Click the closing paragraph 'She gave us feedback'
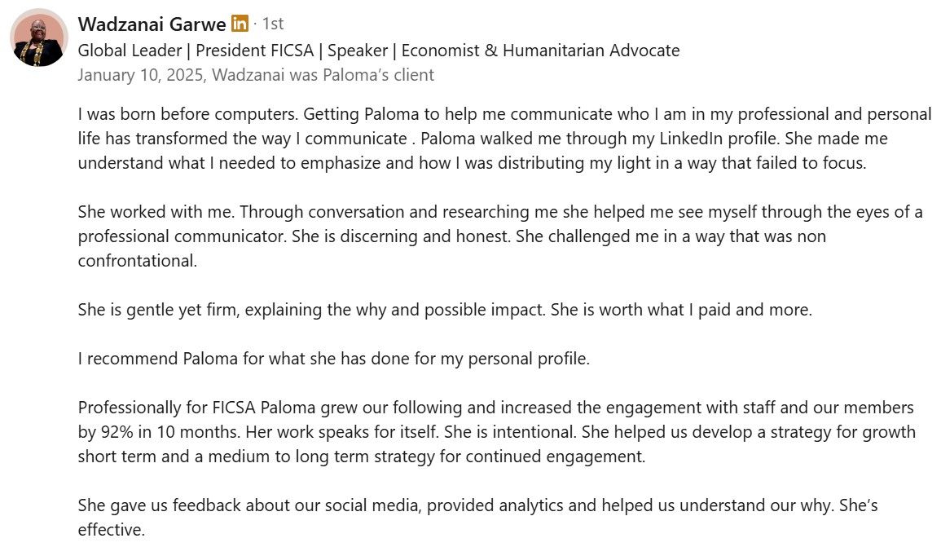The image size is (941, 547). pos(477,517)
